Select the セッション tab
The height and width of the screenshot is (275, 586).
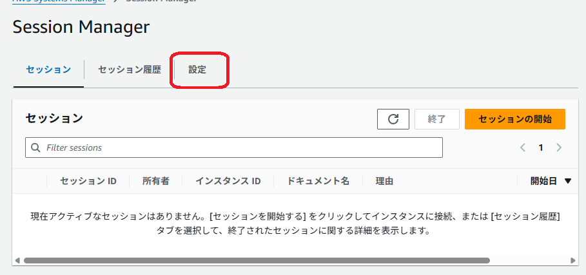(48, 70)
